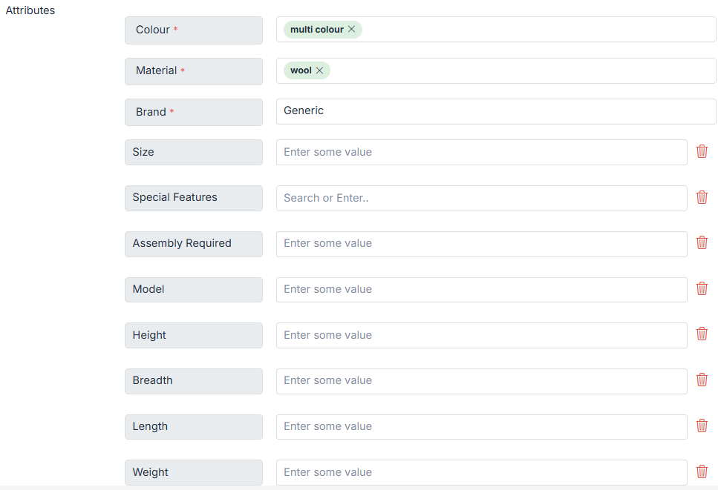Trash the Length attribute row
This screenshot has height=490, width=718.
click(x=702, y=426)
